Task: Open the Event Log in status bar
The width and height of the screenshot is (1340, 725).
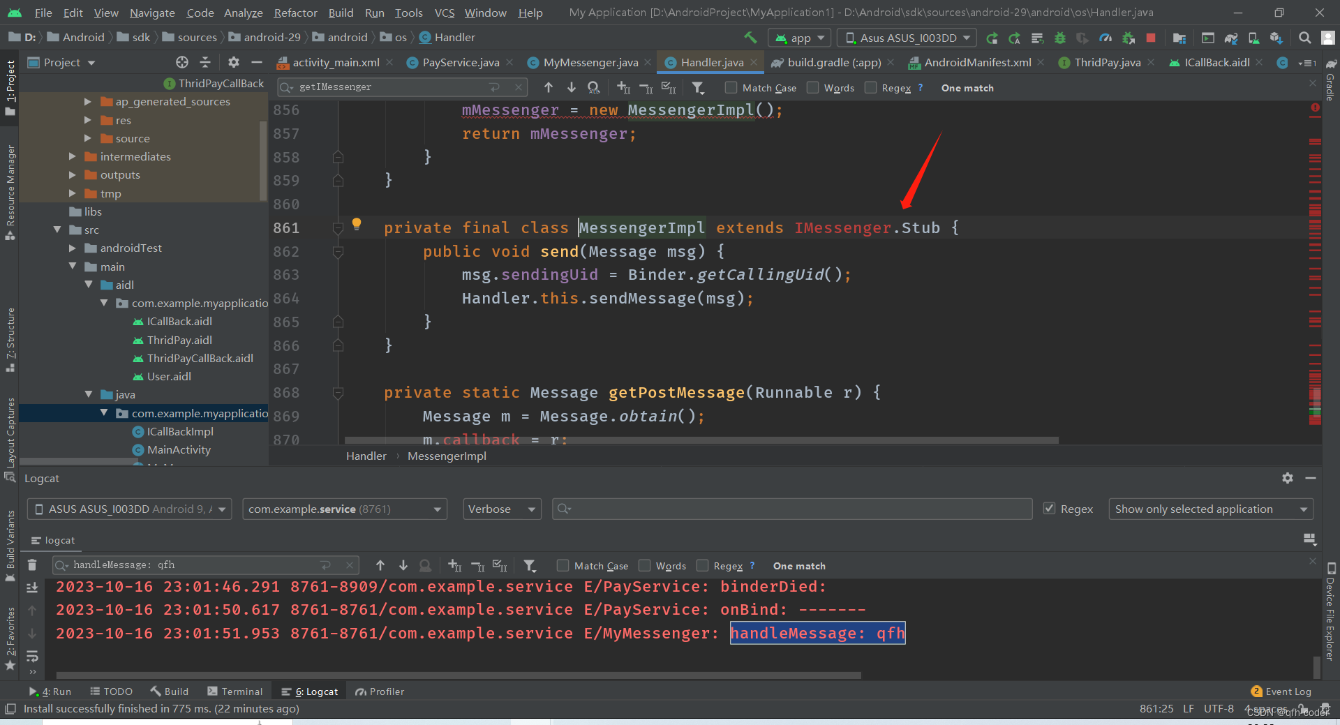Action: pyautogui.click(x=1281, y=692)
